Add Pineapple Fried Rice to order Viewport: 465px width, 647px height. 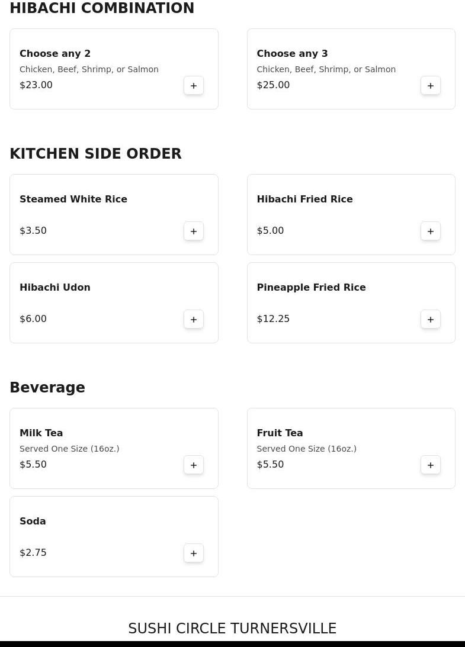pyautogui.click(x=431, y=319)
